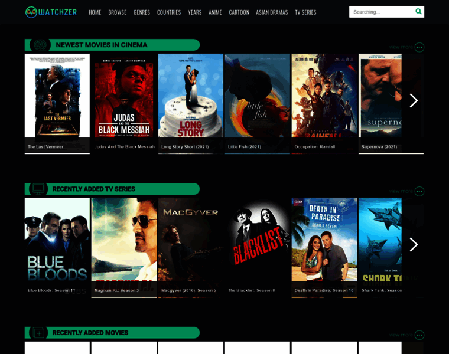Click the Newest Movies In Cinema heading
This screenshot has height=354, width=449.
click(x=102, y=45)
